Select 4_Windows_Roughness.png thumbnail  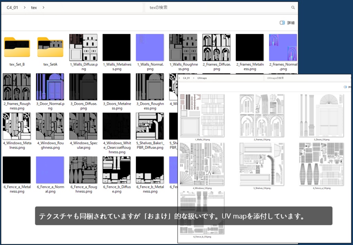(x=50, y=126)
